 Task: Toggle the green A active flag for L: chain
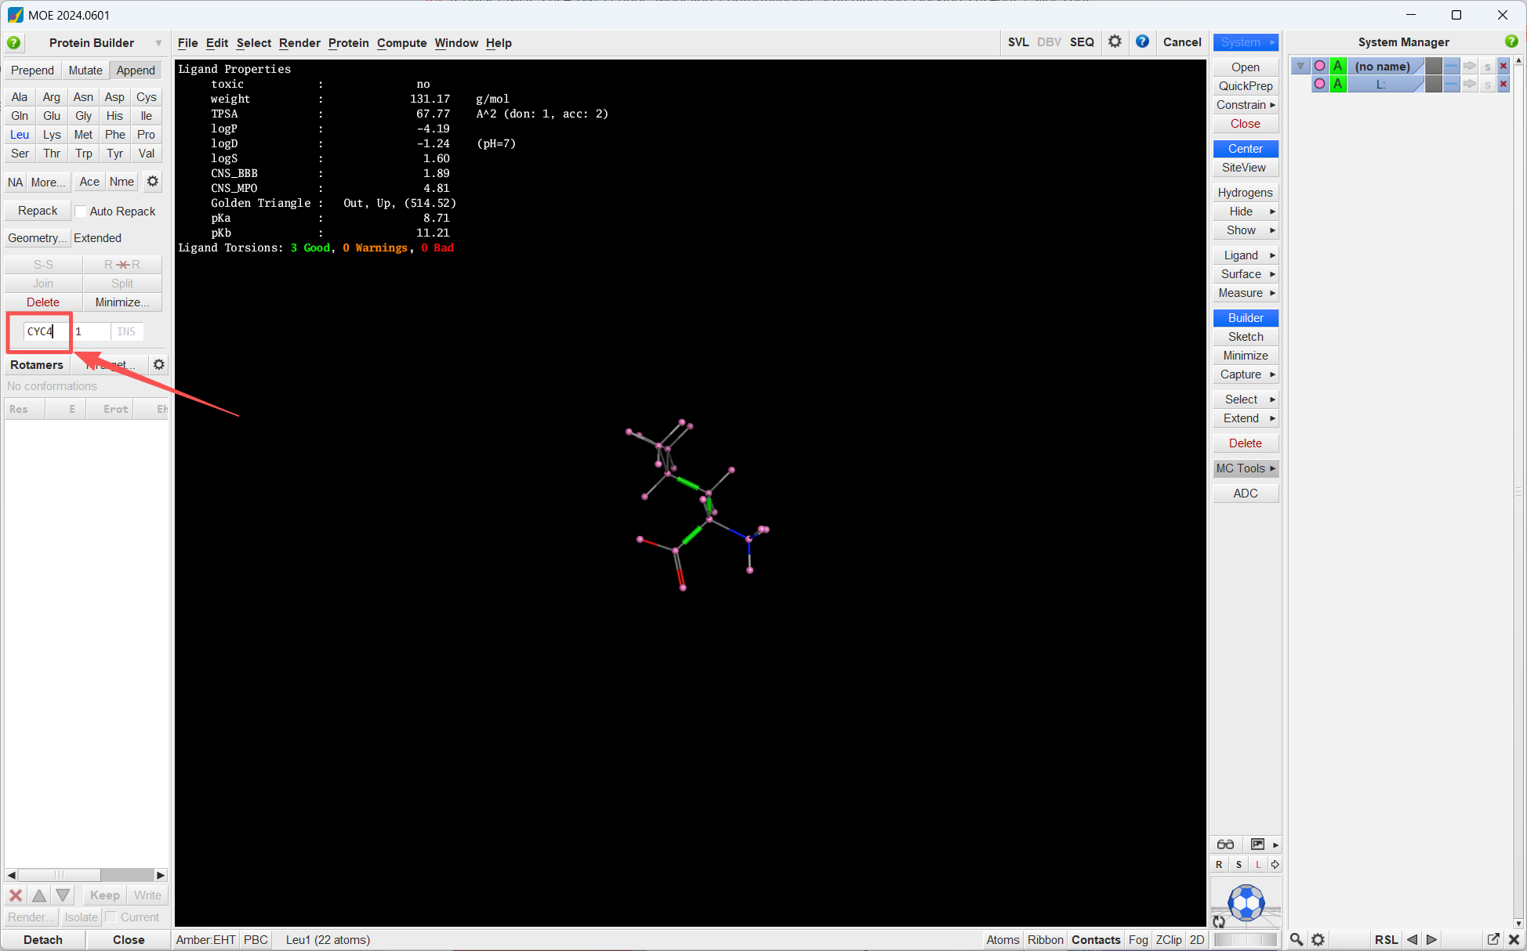(1338, 84)
